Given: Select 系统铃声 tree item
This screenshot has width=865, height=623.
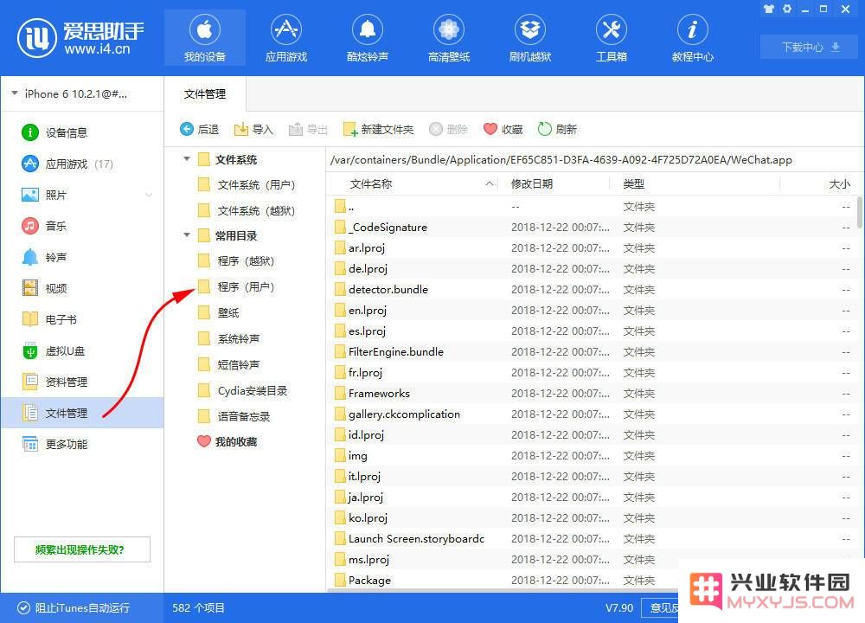Looking at the screenshot, I should coord(228,339).
